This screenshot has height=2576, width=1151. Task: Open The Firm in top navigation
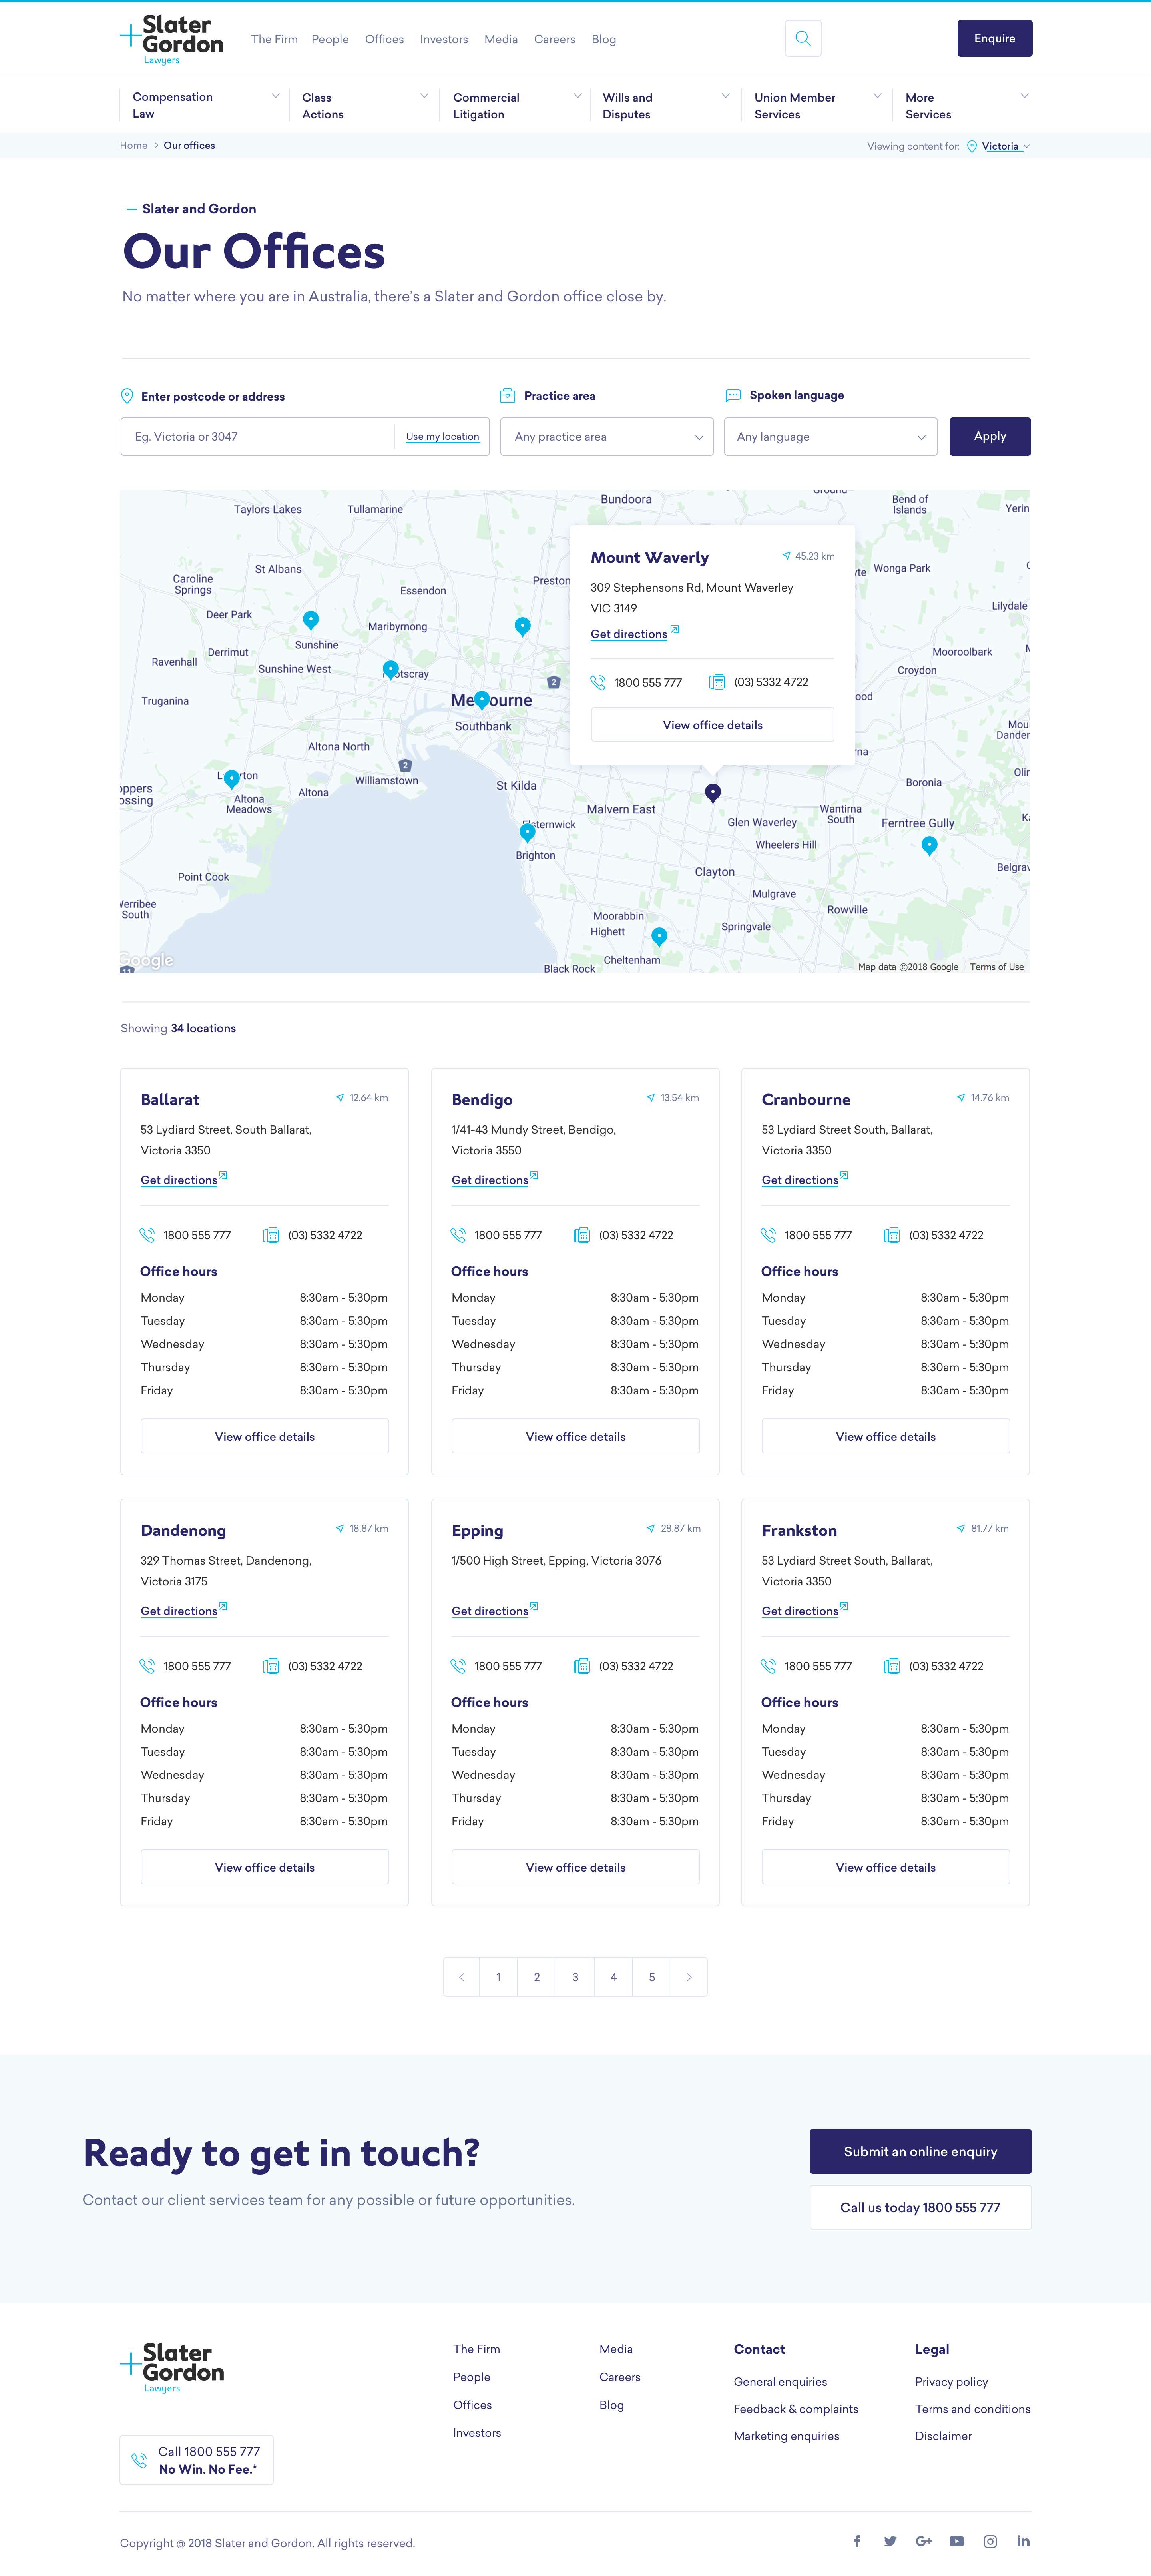[274, 39]
